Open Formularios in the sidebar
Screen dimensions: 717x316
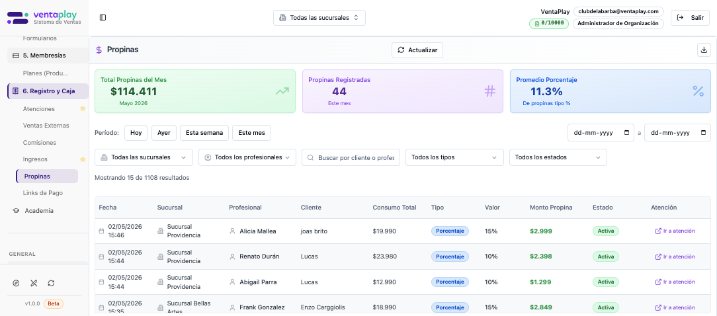tap(40, 38)
